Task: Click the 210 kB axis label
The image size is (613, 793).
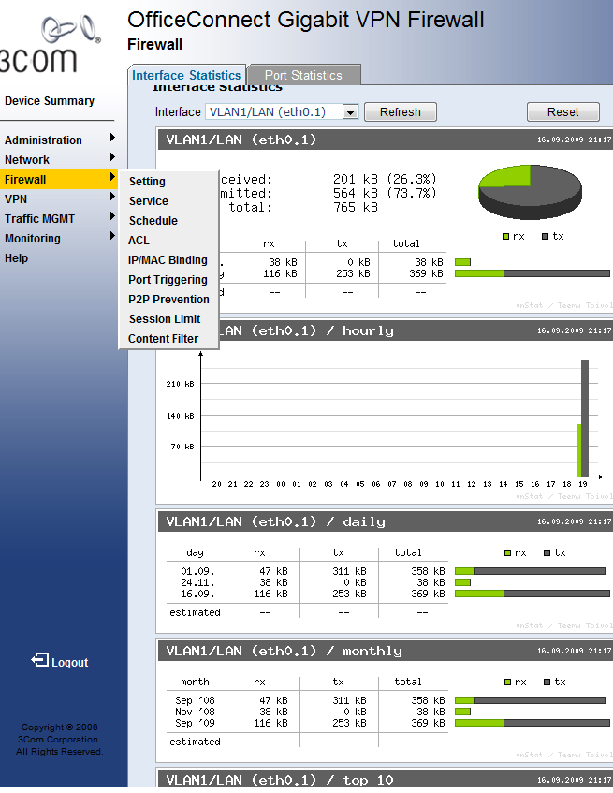Action: point(180,384)
